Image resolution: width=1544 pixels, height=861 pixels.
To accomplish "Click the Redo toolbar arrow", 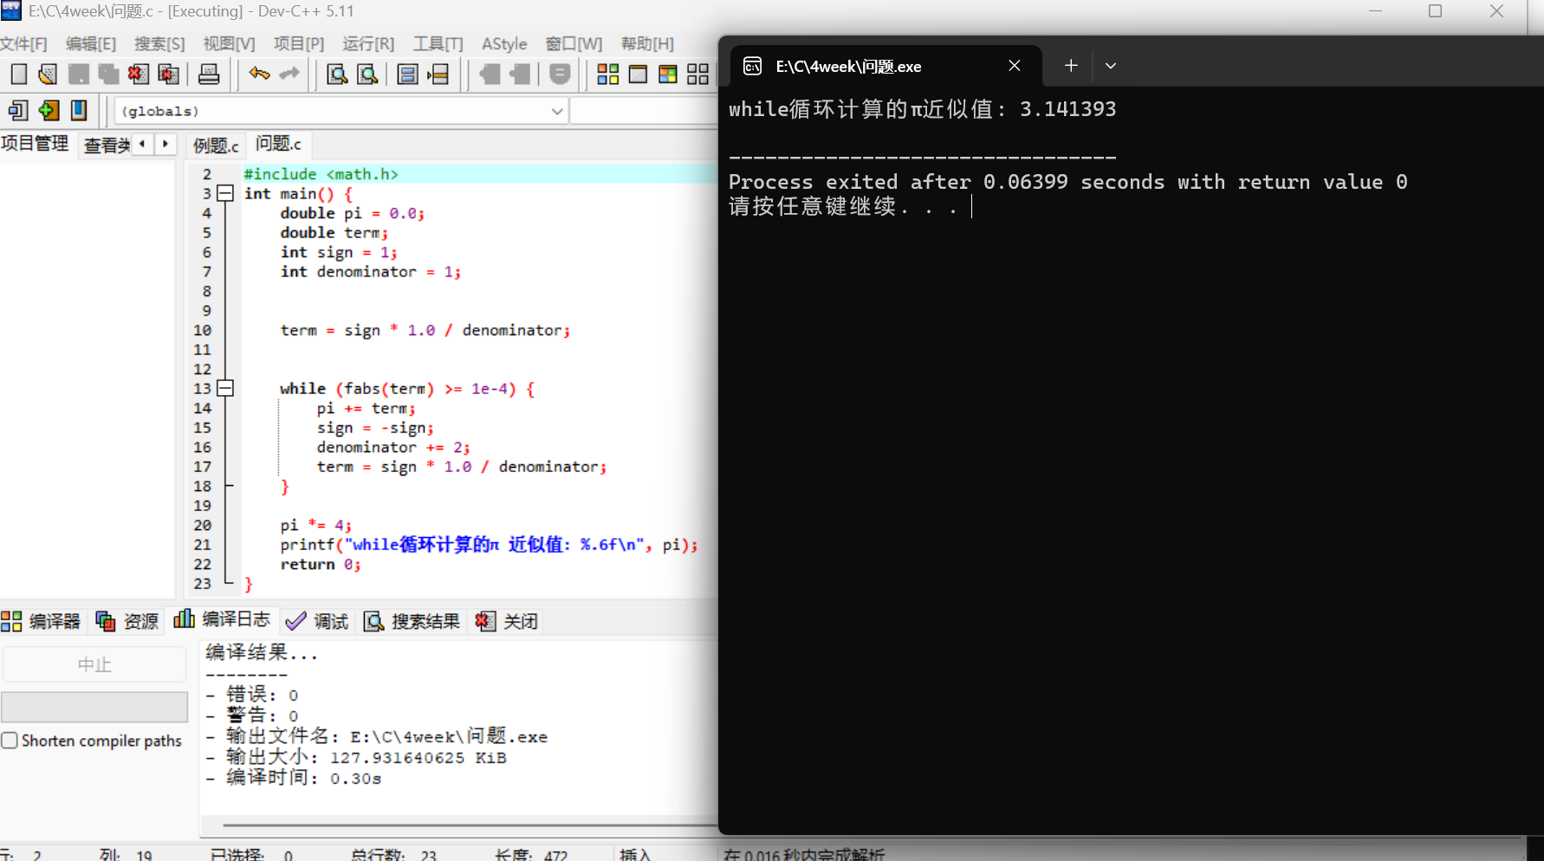I will pos(289,74).
